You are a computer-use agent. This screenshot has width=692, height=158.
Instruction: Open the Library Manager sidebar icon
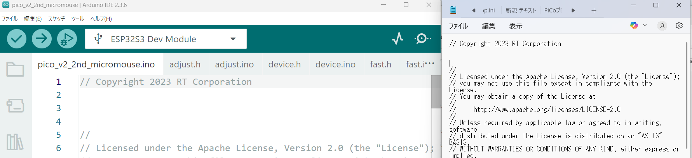[x=15, y=142]
